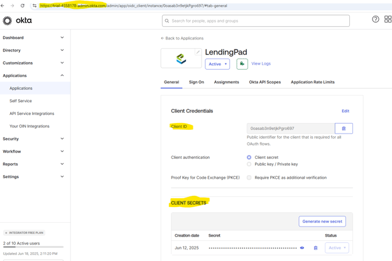The image size is (392, 261).
Task: Reload the page with refresh icon
Action: [23, 6]
